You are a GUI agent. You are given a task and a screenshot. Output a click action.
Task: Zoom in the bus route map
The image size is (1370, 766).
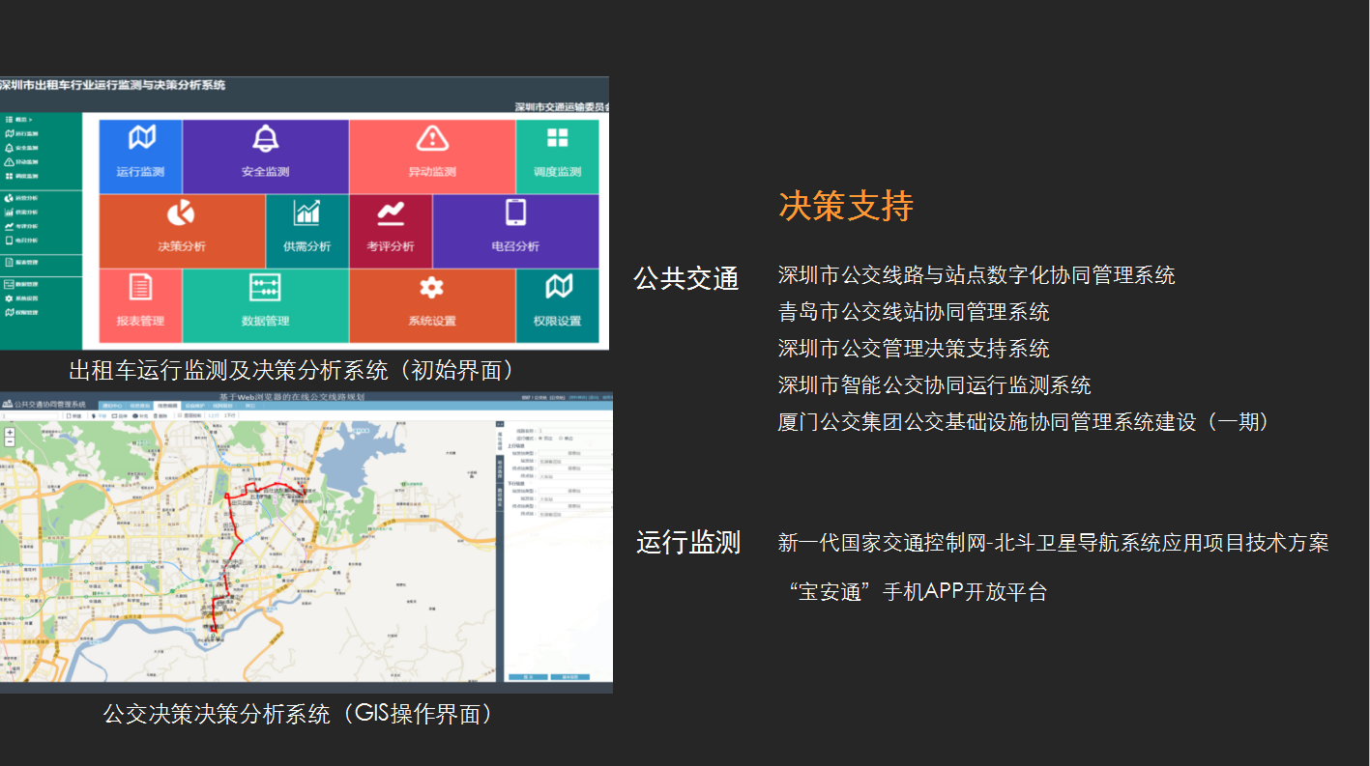(x=10, y=432)
